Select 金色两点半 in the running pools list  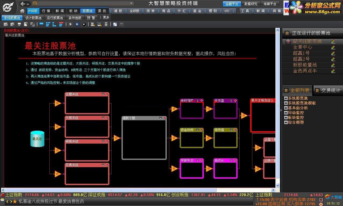pos(305,71)
